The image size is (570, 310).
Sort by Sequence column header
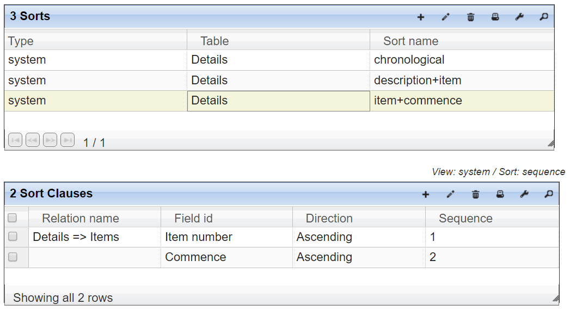coord(492,218)
